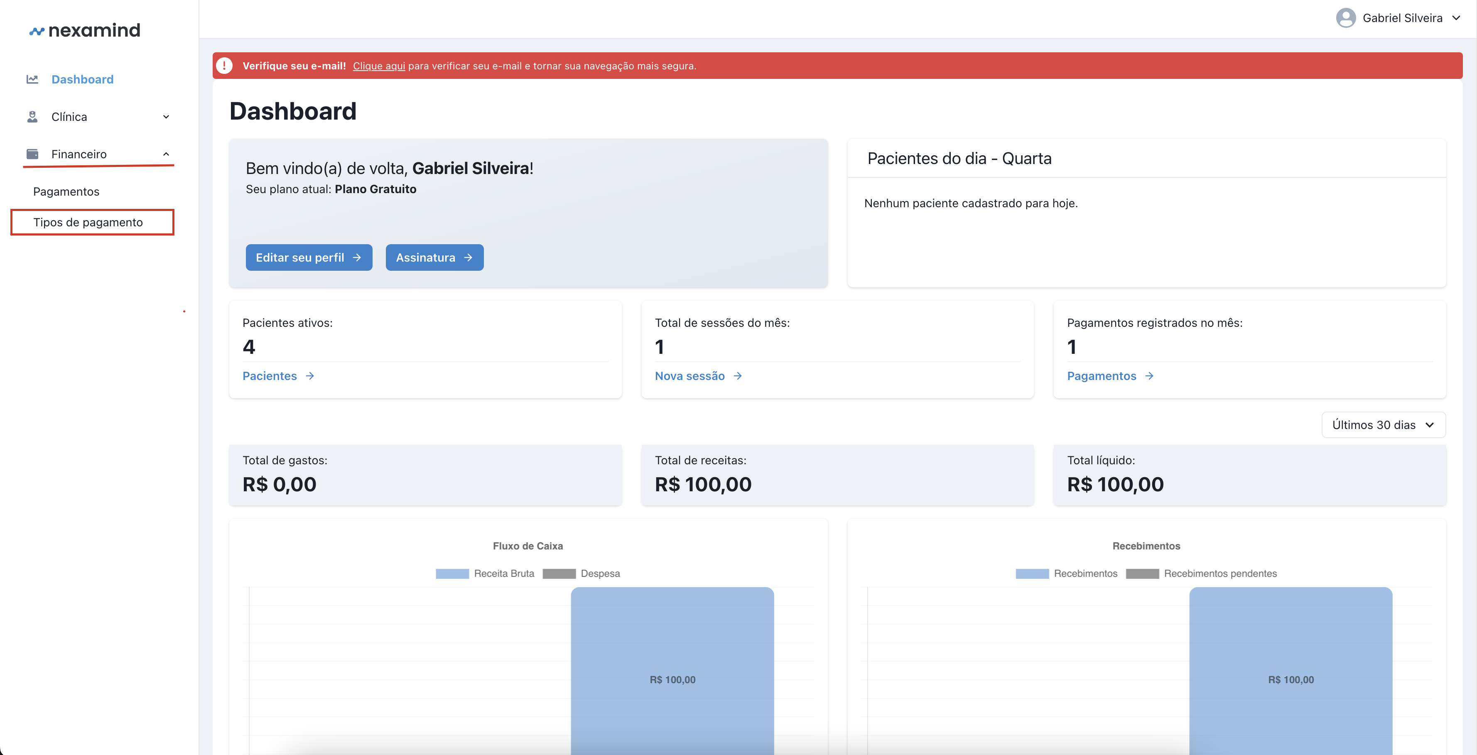The width and height of the screenshot is (1477, 755).
Task: Follow the Clique aqui verification link
Action: pyautogui.click(x=379, y=66)
